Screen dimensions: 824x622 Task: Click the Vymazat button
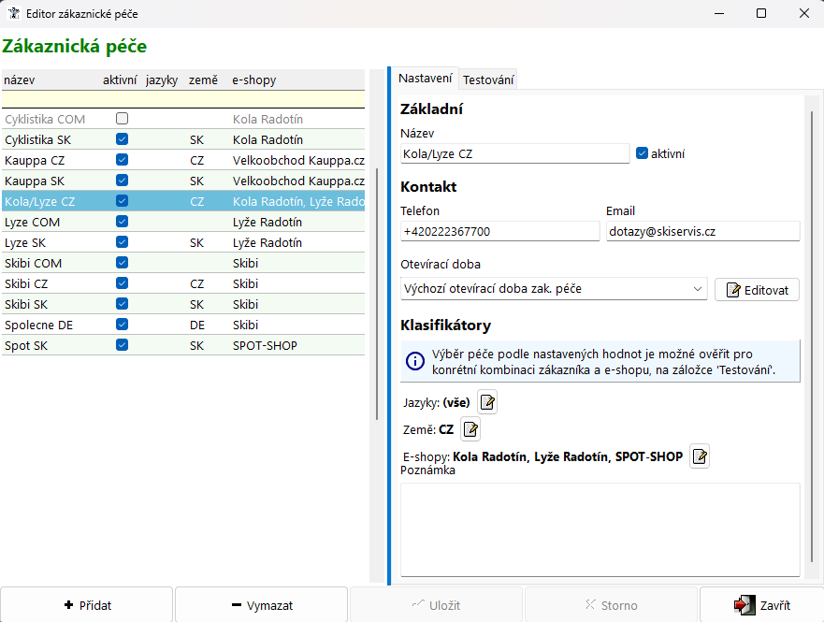tap(261, 605)
